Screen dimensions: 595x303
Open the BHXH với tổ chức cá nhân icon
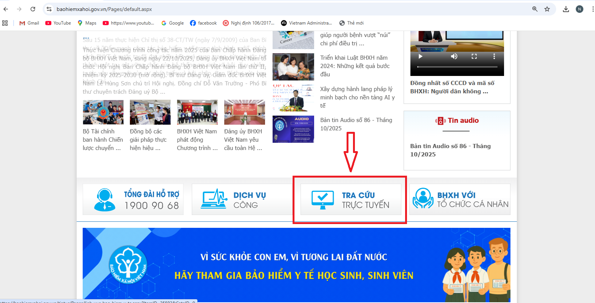coord(423,199)
